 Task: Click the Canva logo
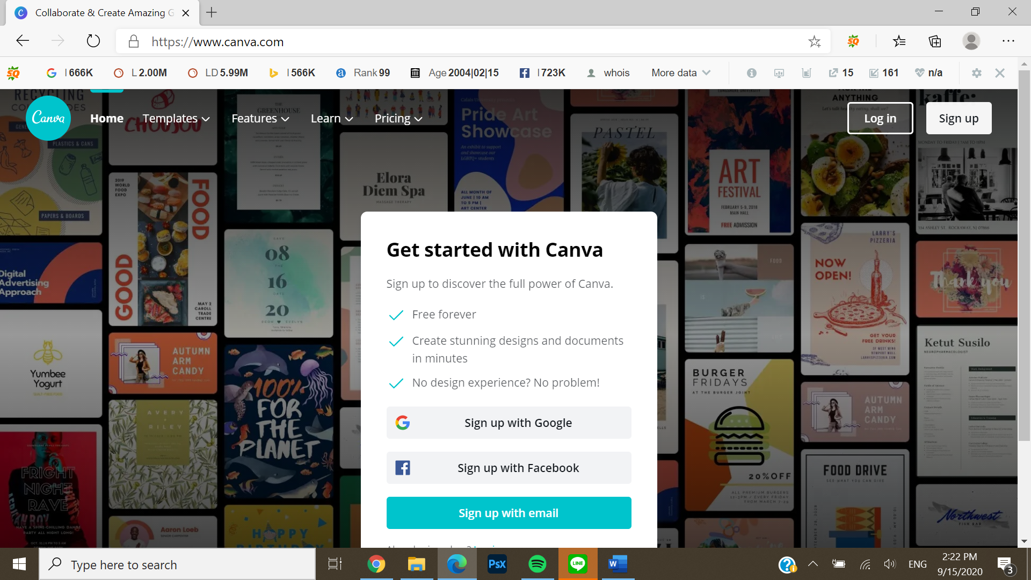(x=48, y=118)
